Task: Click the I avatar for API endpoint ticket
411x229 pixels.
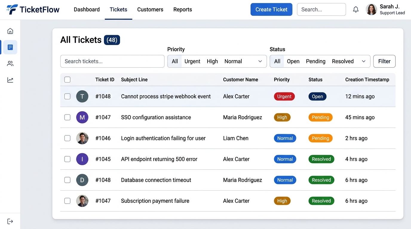Action: click(82, 159)
